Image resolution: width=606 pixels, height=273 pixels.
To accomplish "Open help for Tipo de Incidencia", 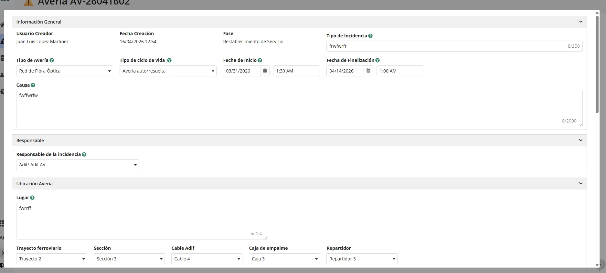I will (x=370, y=36).
